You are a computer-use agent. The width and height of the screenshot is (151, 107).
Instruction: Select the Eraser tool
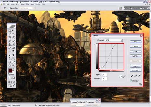[9, 48]
